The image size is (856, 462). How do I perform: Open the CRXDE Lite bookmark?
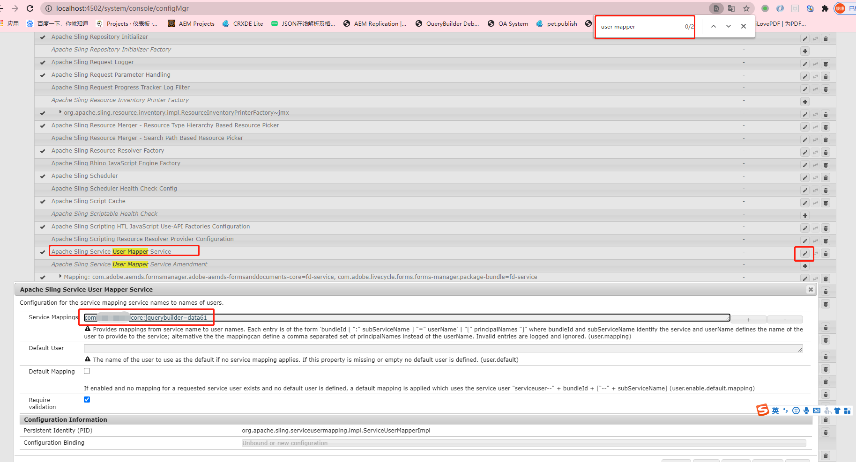point(243,23)
